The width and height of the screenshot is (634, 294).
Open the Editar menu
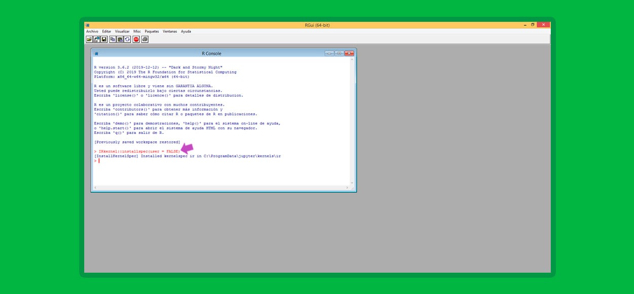point(107,31)
